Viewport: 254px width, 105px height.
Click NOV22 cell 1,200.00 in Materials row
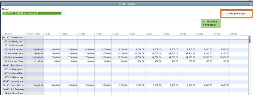(221, 54)
